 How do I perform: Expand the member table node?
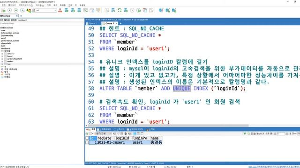coord(2,62)
